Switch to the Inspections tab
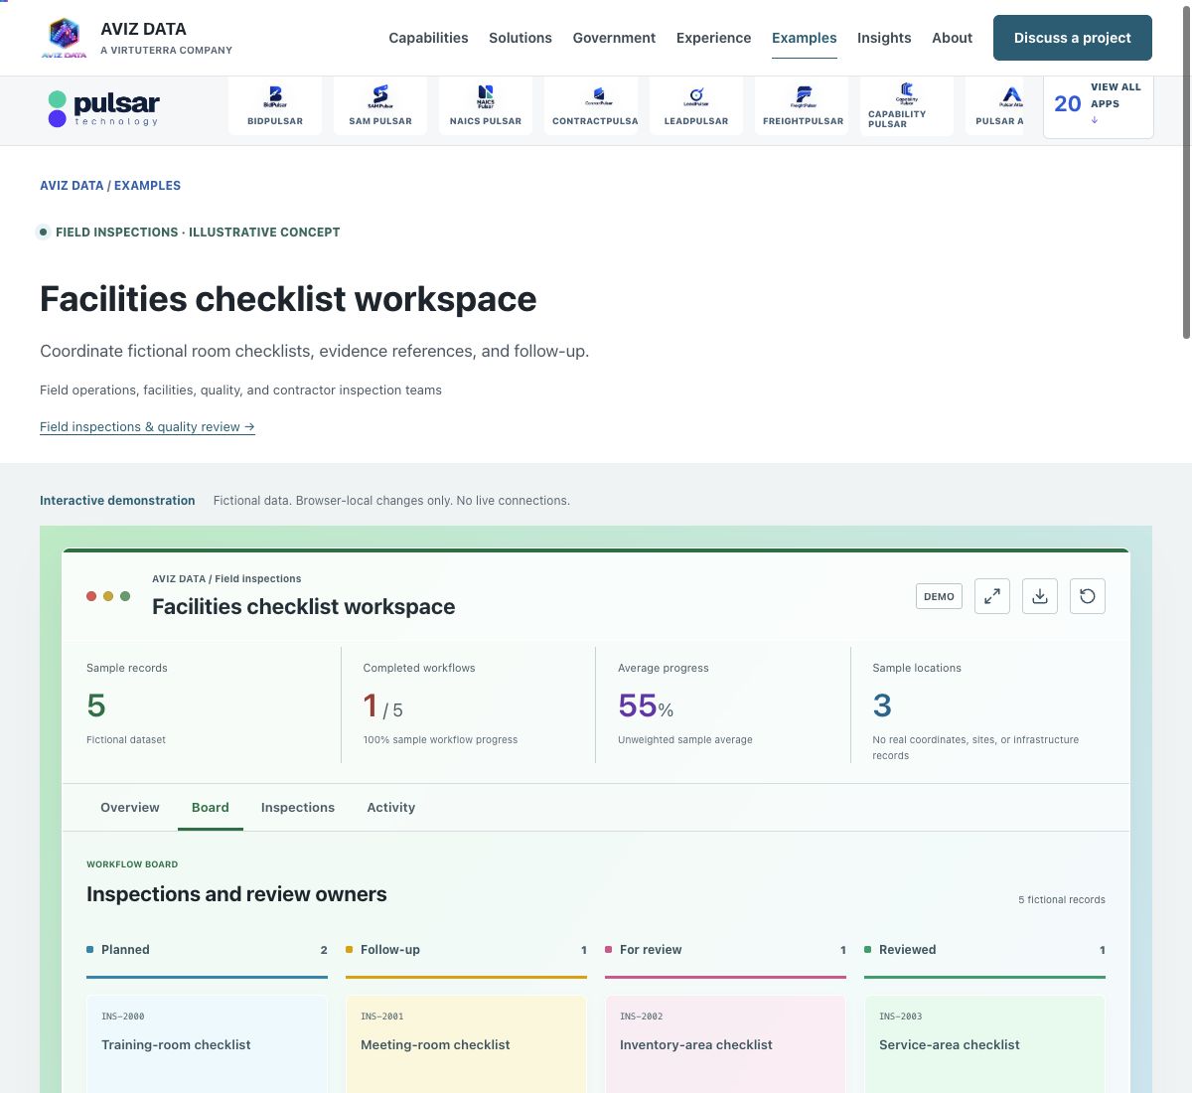The image size is (1192, 1093). [x=298, y=807]
